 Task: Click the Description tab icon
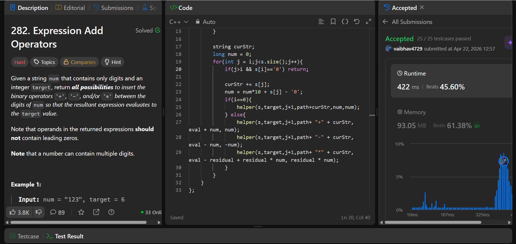[x=13, y=8]
